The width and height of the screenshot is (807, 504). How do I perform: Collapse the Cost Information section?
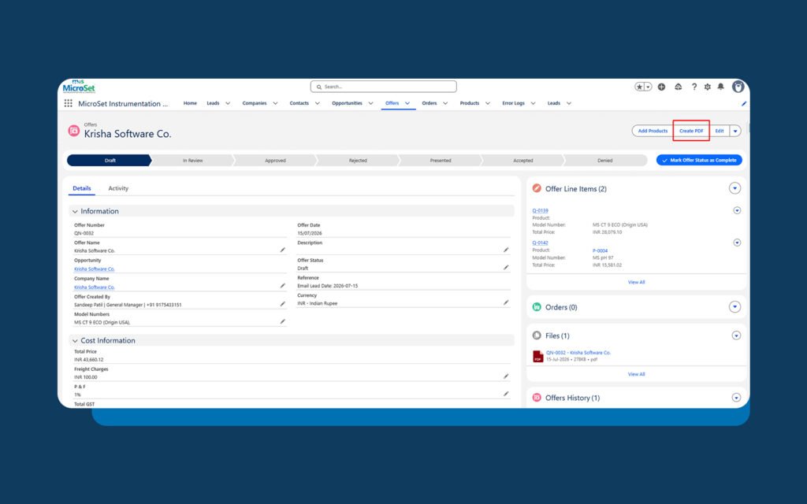point(75,341)
